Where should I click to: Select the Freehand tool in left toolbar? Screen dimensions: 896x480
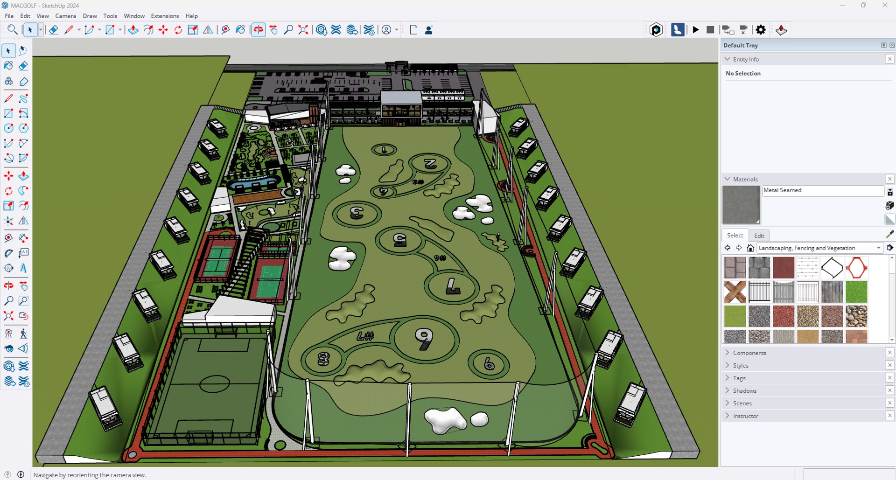[23, 98]
